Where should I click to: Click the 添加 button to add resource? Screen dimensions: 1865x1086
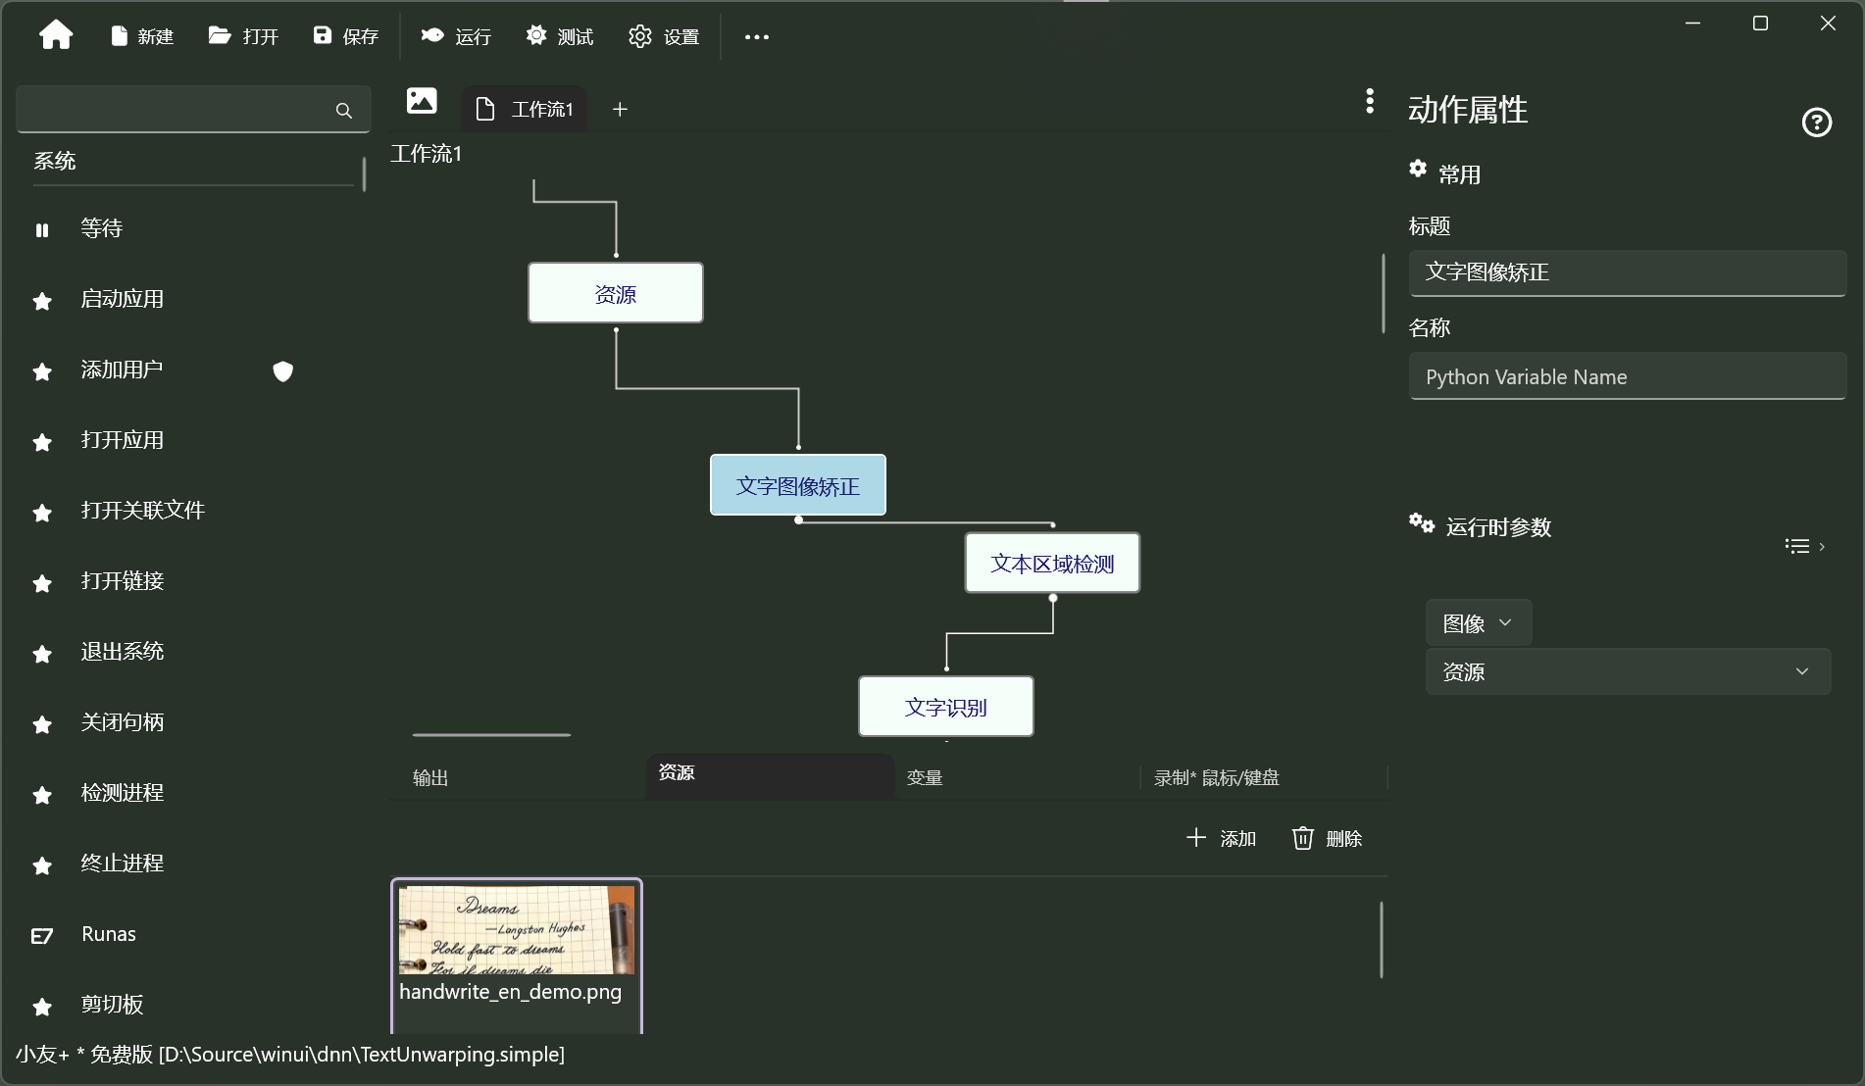point(1221,838)
